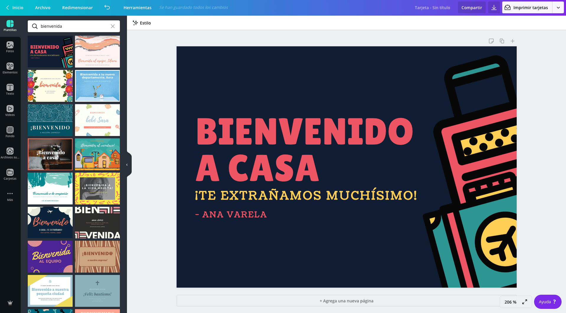
Task: Select the BIENVENIDO heading text on canvas
Action: click(x=304, y=131)
